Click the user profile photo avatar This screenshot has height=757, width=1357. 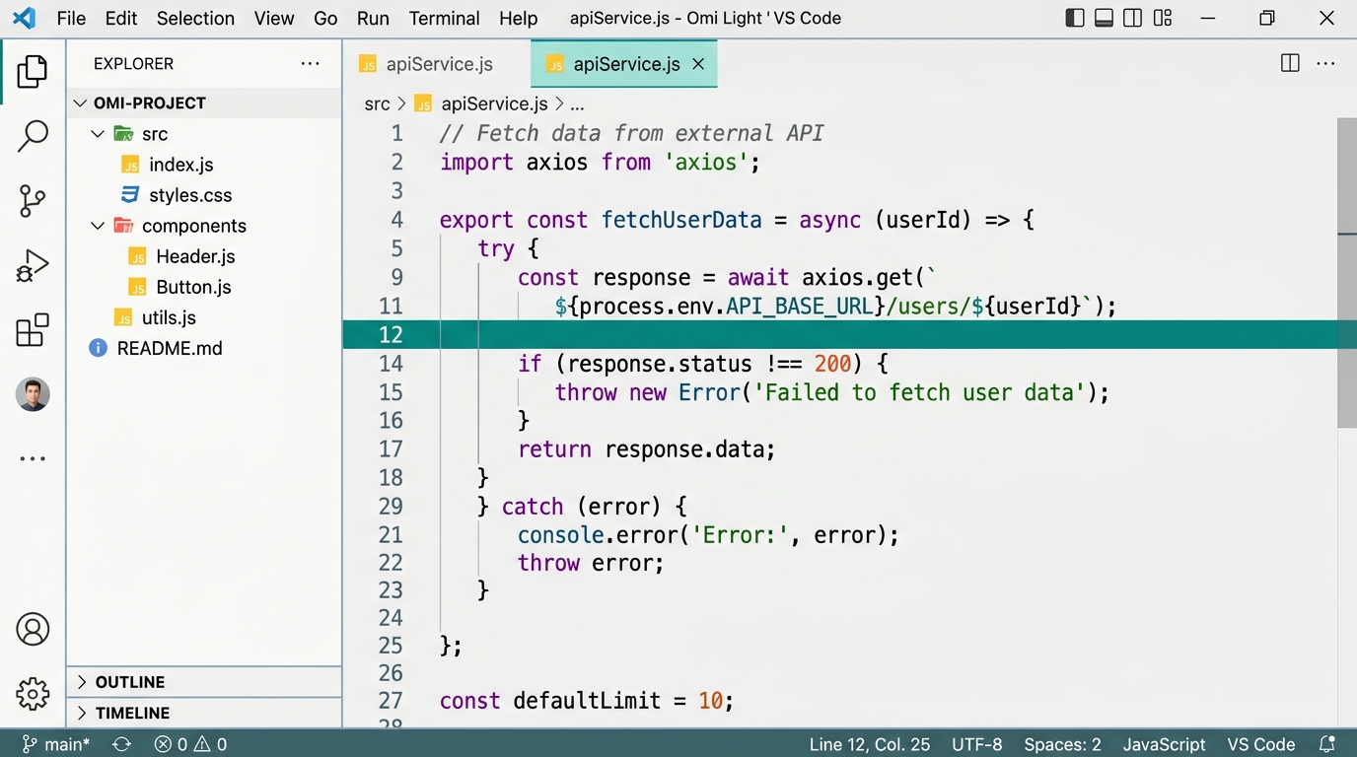coord(33,394)
